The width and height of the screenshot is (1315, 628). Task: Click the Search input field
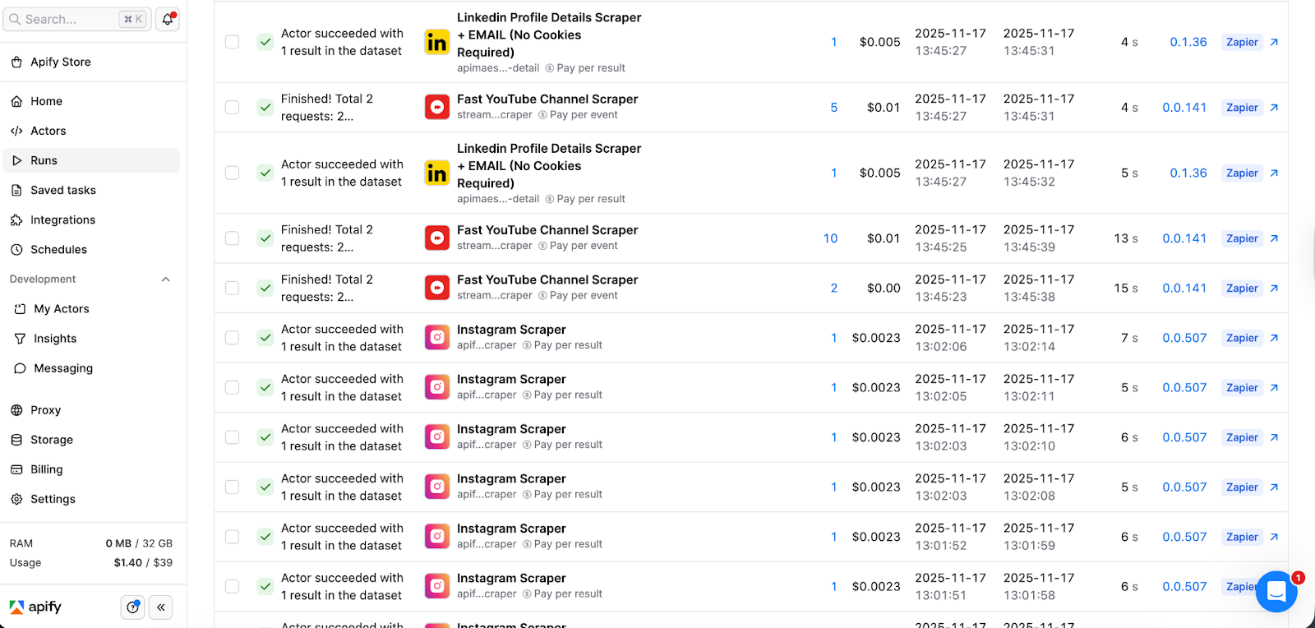[70, 19]
